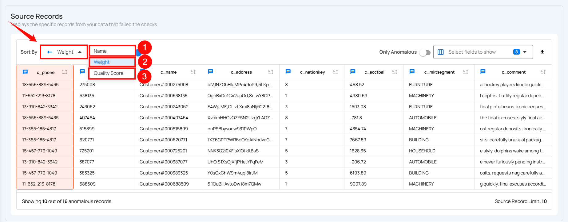Sort the table by the c_phone column icon
568x222 pixels.
65,72
